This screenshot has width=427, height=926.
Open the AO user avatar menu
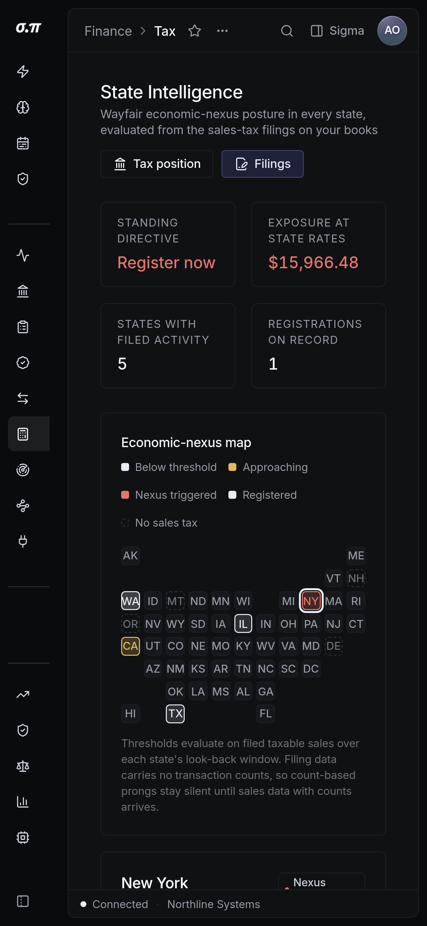coord(392,31)
